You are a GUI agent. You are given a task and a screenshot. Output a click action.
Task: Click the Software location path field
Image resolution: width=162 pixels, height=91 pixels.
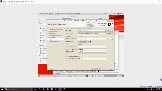pos(92,33)
